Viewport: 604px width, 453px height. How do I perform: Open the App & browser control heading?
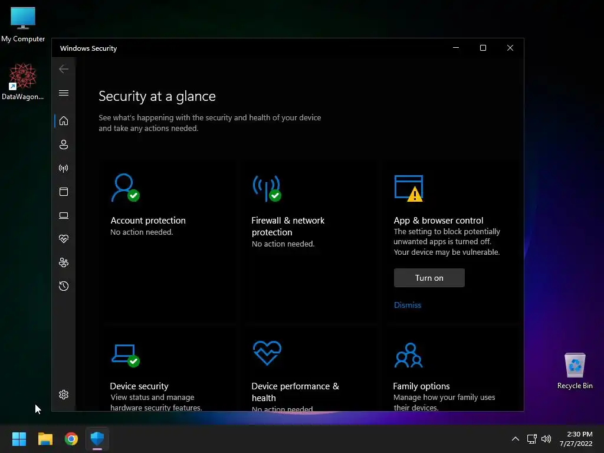click(x=438, y=221)
